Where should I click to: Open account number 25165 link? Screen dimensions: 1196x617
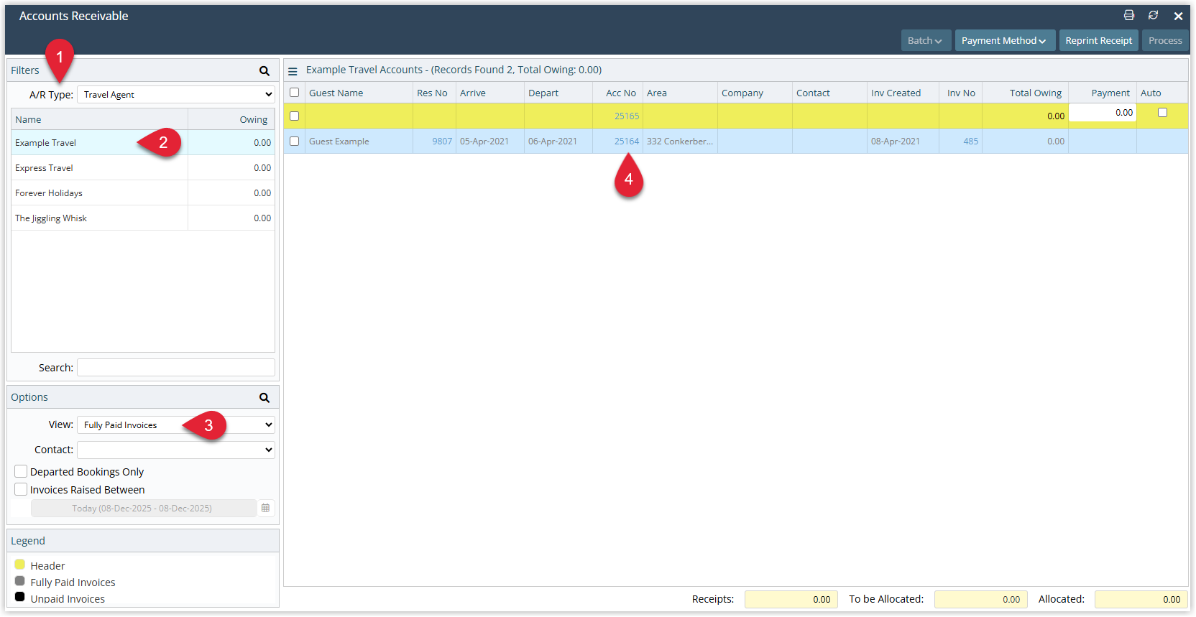coord(626,116)
